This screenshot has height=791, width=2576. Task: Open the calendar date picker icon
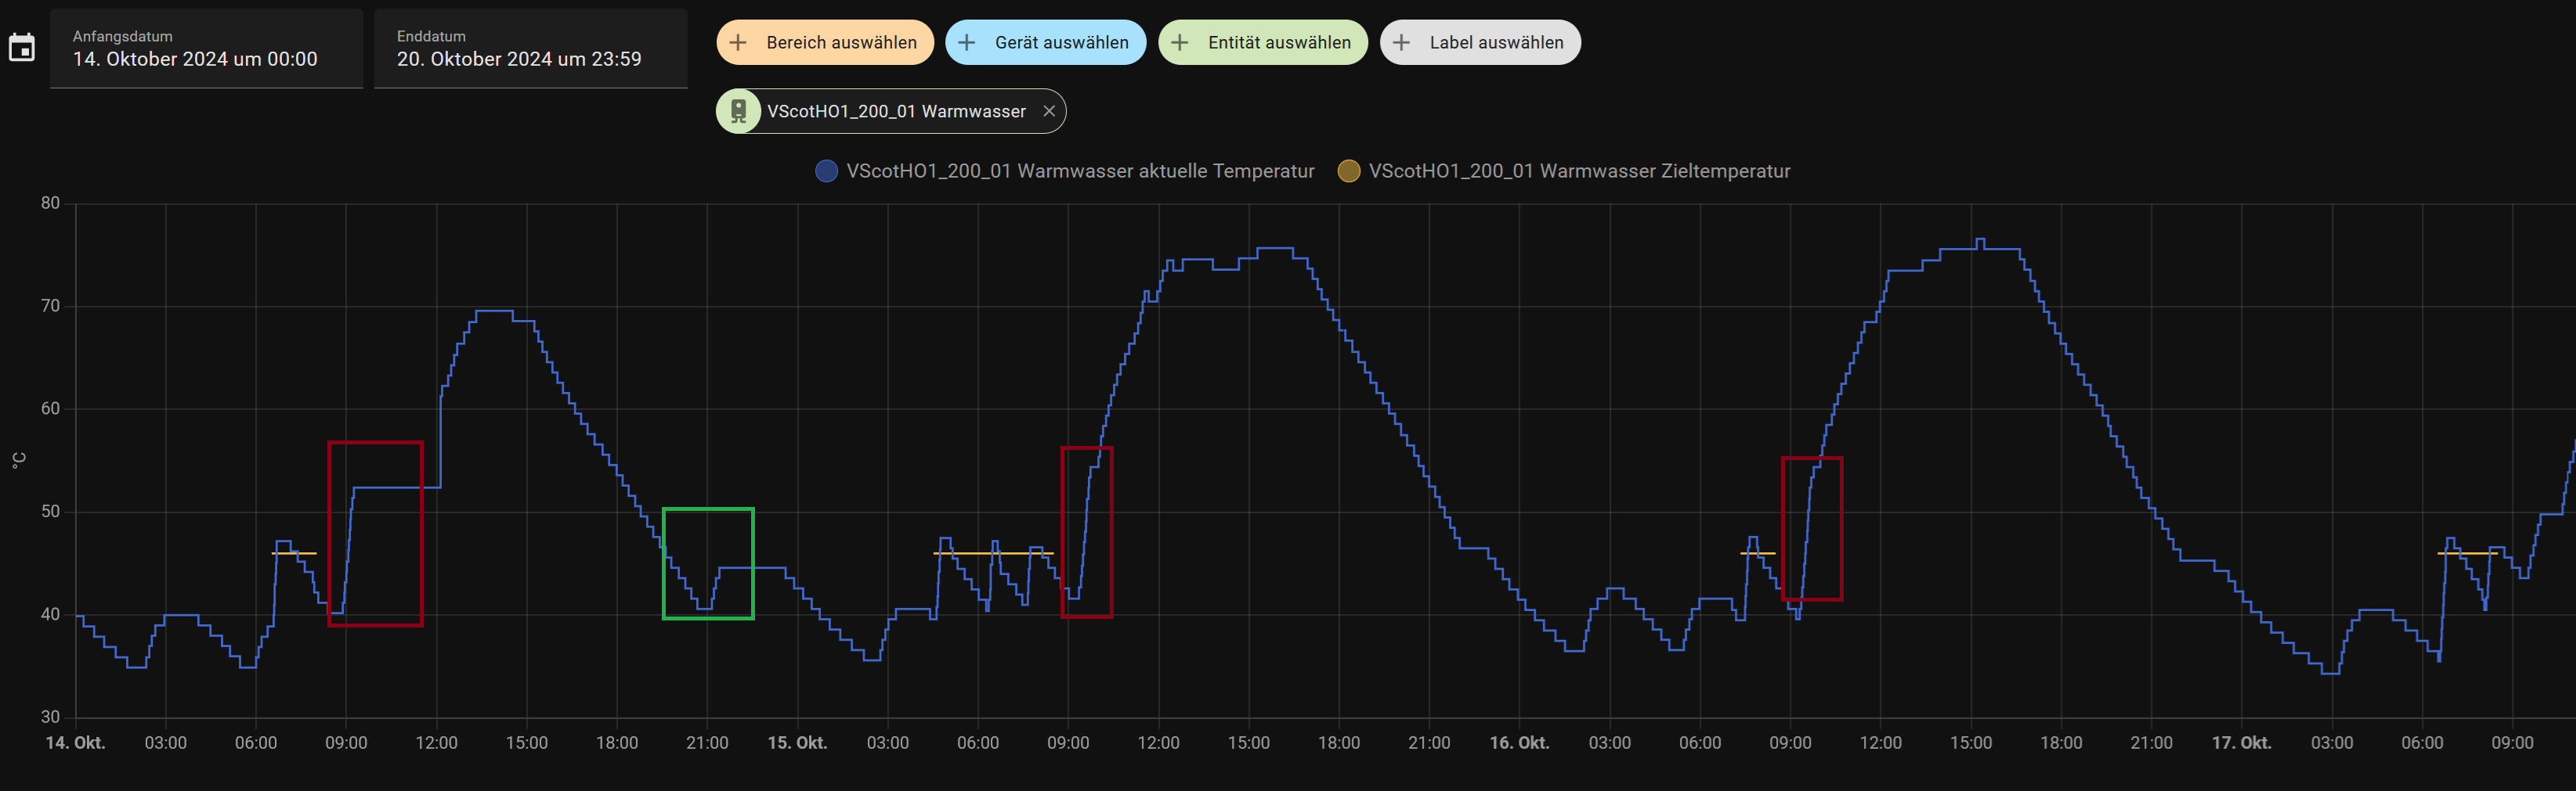tap(22, 48)
